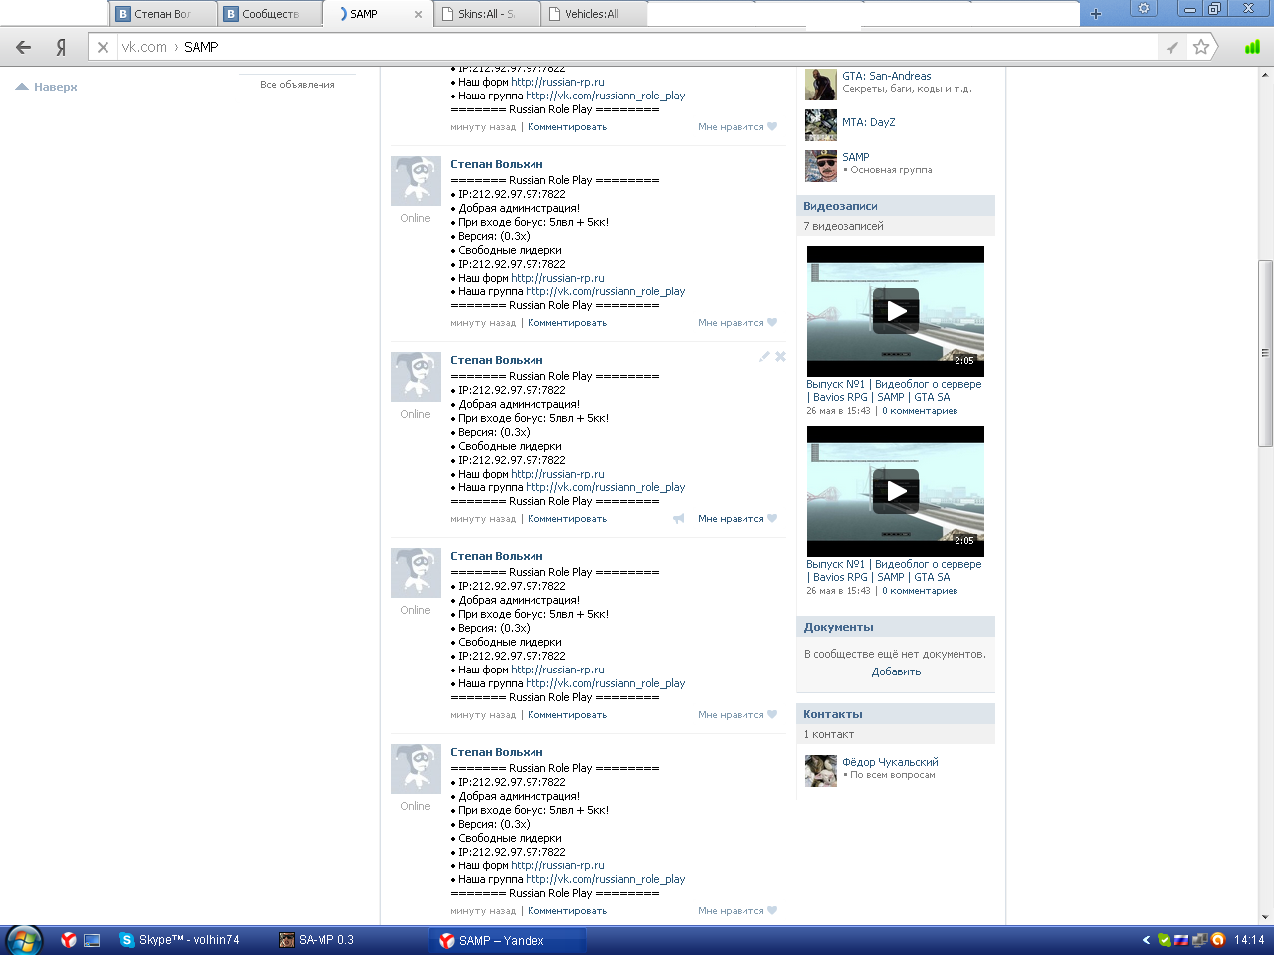Open SAMP основная группа link
Viewport: 1274px width, 958px height.
pos(856,157)
